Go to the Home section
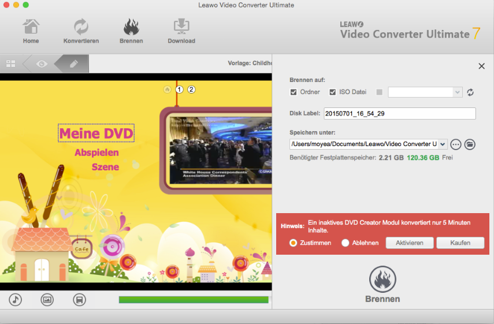The image size is (494, 324). 31,31
